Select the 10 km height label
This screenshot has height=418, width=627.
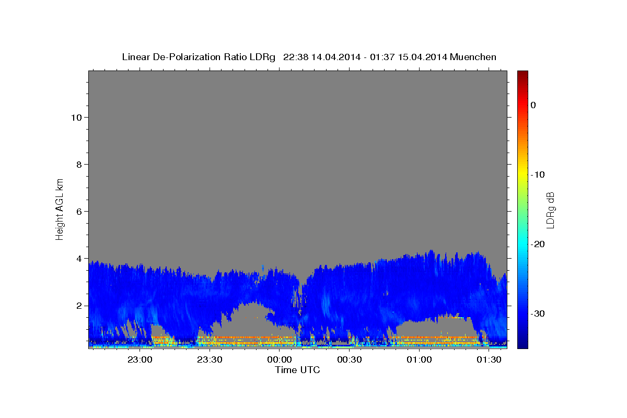75,117
